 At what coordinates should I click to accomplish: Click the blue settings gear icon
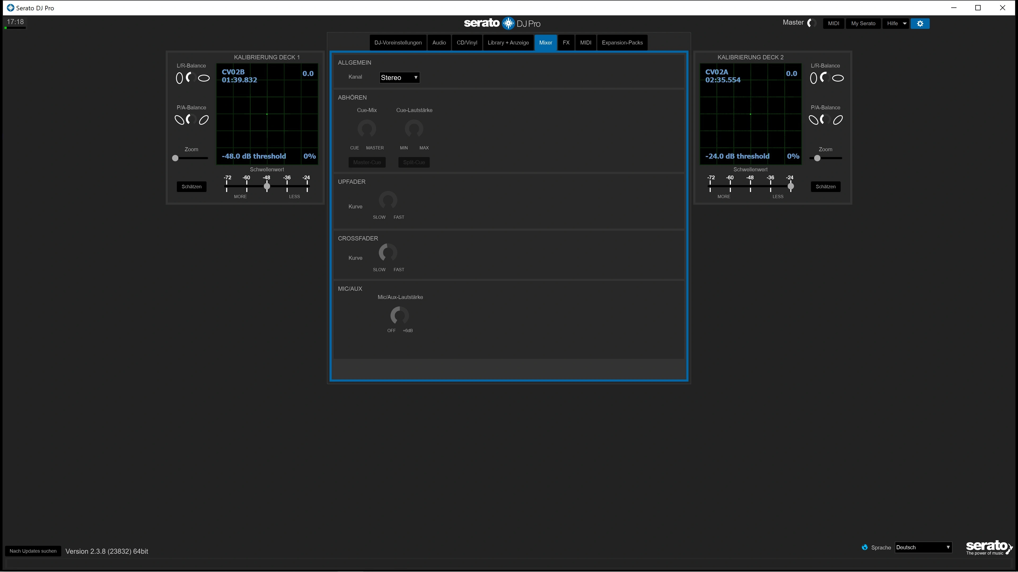coord(920,24)
